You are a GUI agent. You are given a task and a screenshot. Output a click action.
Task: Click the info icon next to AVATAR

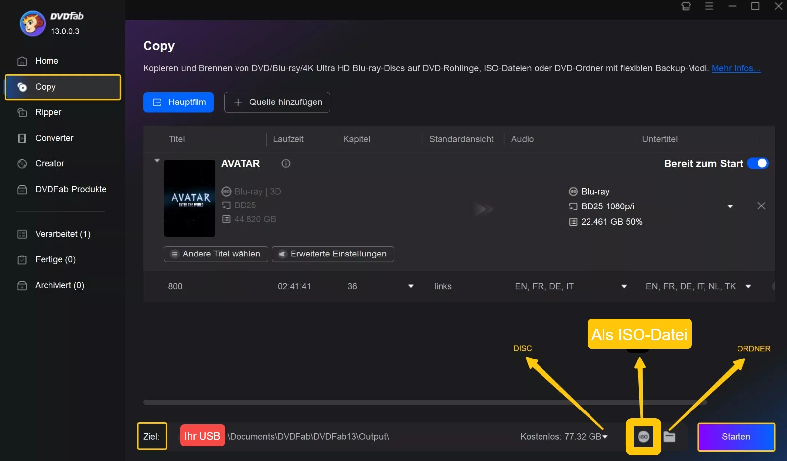pos(286,164)
